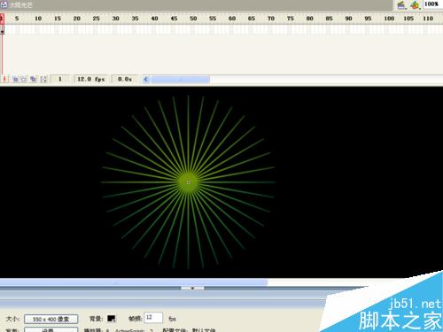Click frame 25 on the timeline ruler
Viewport: 443px width, 332px height.
(x=96, y=19)
